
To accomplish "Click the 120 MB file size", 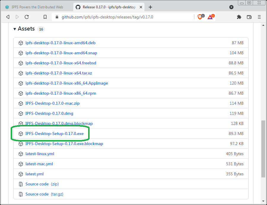I will pyautogui.click(x=236, y=83).
